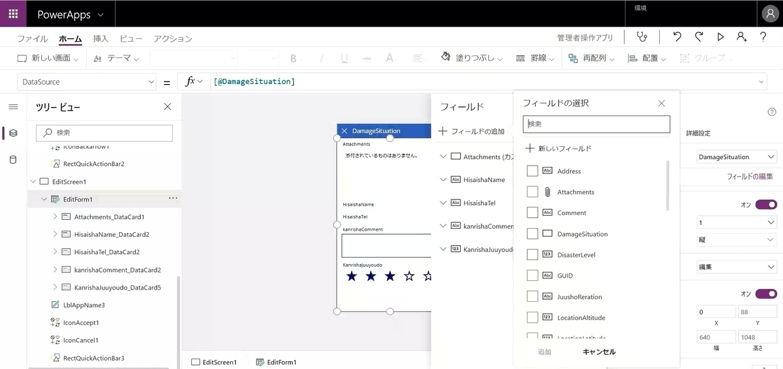Select IconCancel1 in tree
Viewport: 783px width, 369px height.
tap(81, 340)
